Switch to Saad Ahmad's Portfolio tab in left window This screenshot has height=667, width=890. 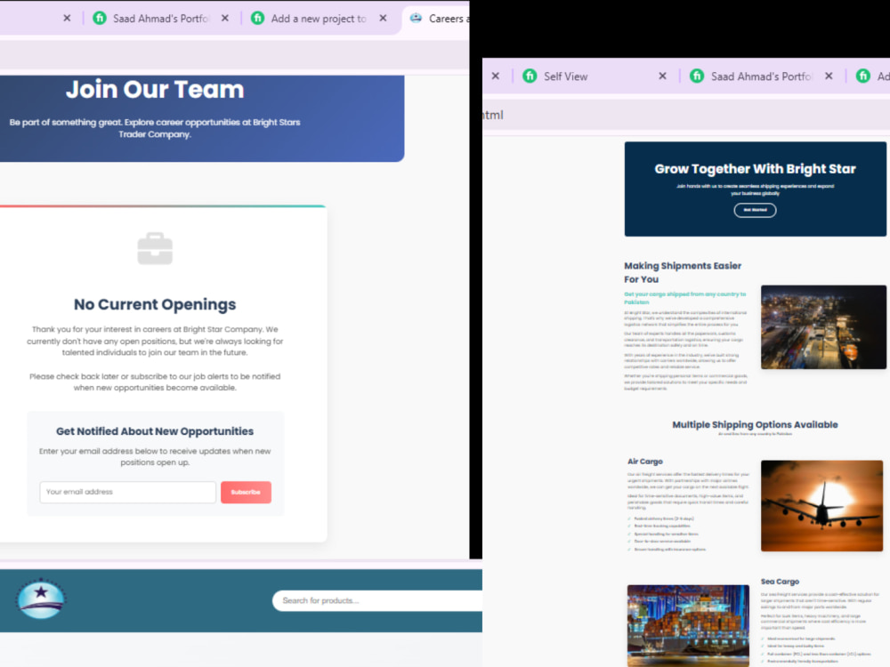[160, 19]
